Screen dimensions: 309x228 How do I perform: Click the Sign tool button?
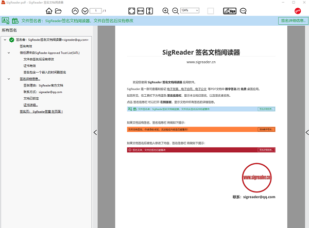click(230, 11)
